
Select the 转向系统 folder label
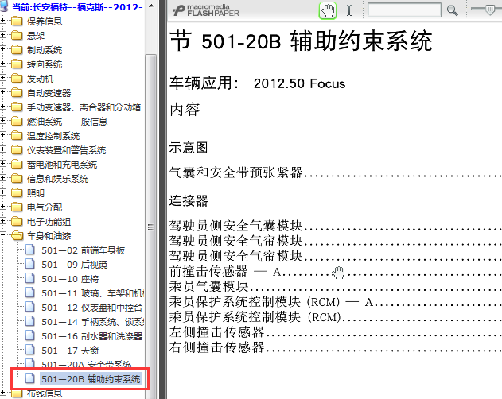45,64
